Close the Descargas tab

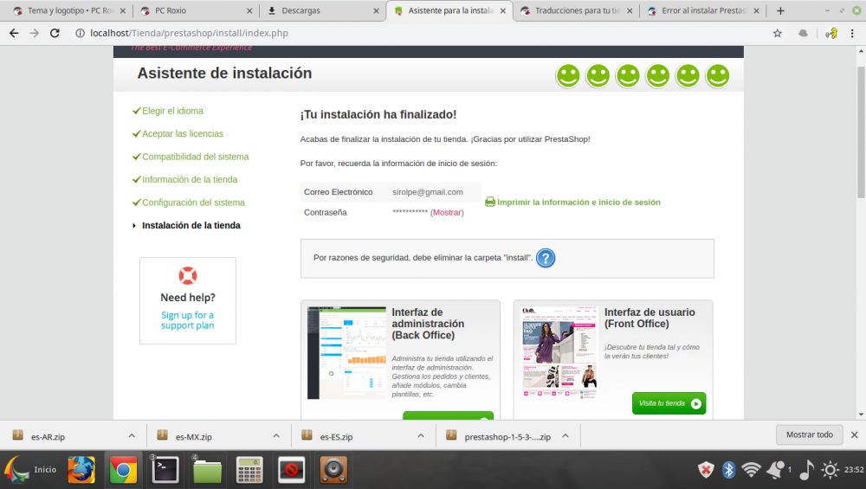[x=376, y=10]
